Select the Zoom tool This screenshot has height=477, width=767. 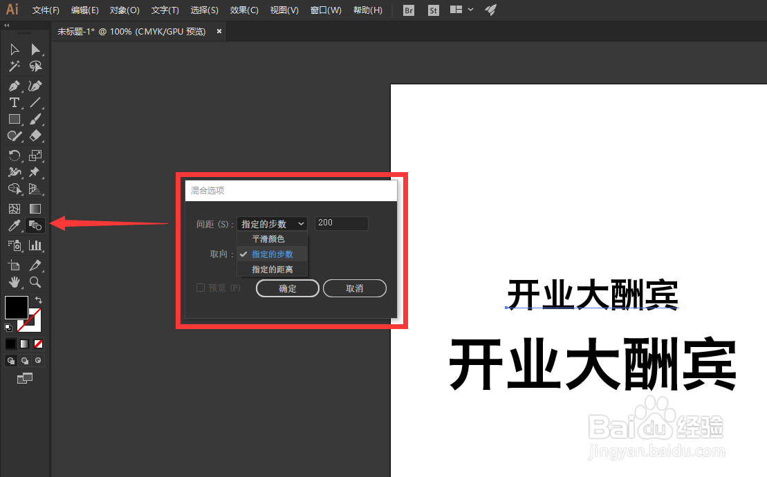pyautogui.click(x=35, y=281)
